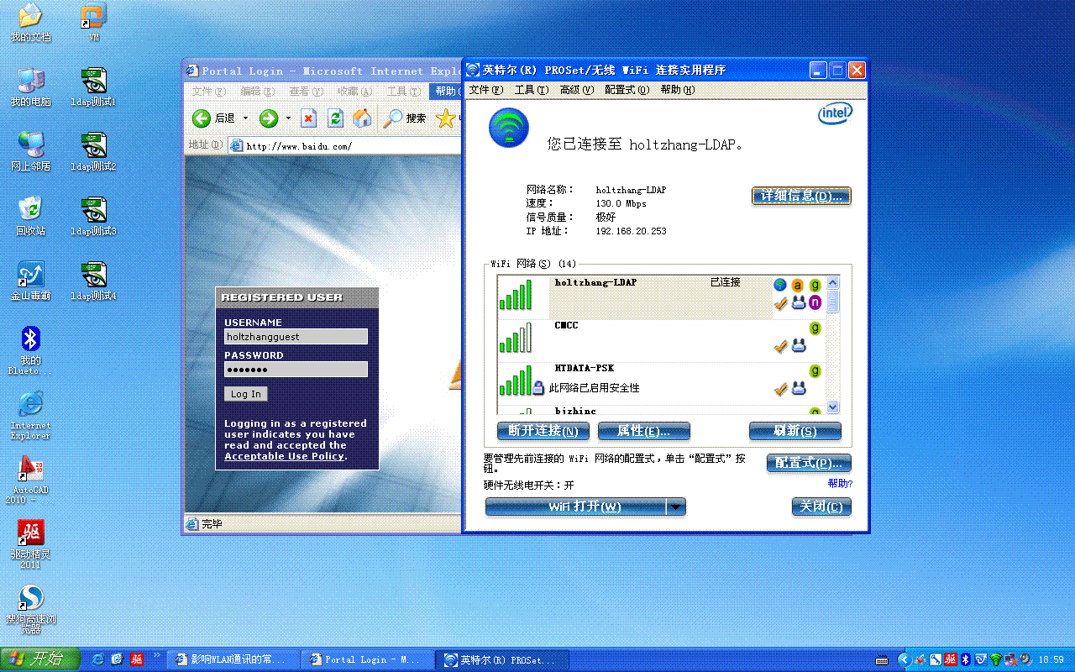Click the 属性 properties button
This screenshot has width=1075, height=672.
643,431
